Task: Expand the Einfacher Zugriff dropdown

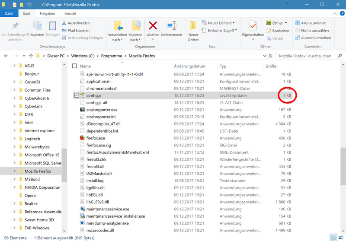Action: pyautogui.click(x=223, y=31)
